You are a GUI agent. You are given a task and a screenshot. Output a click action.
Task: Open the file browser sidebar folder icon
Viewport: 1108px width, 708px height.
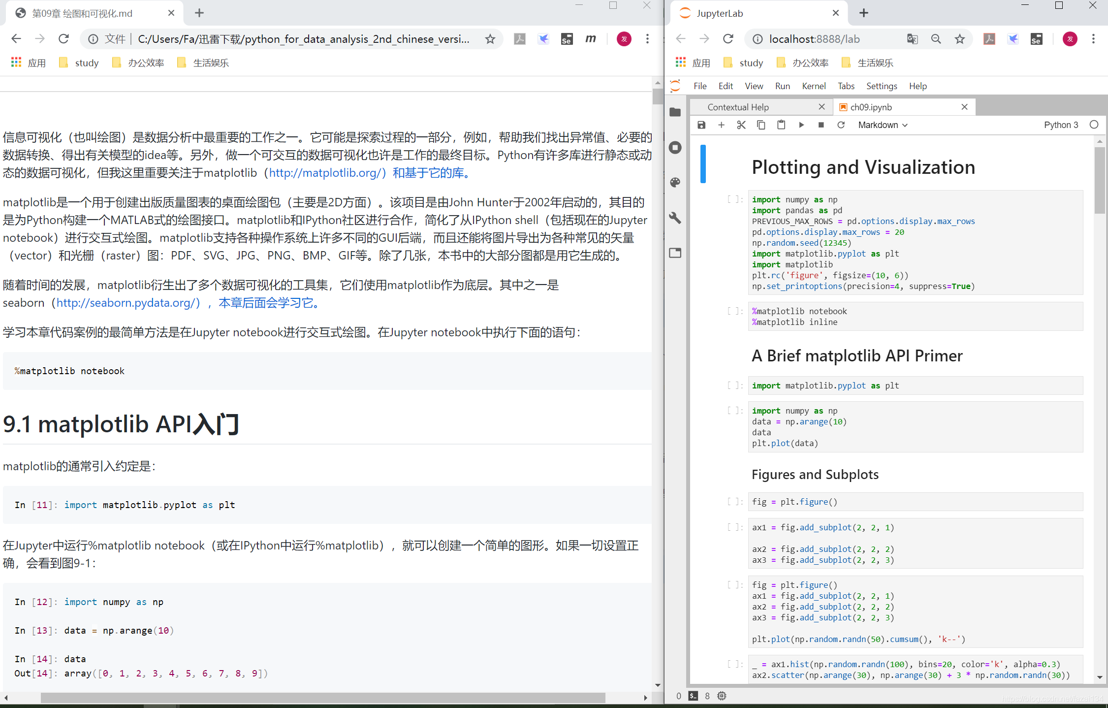pos(675,112)
